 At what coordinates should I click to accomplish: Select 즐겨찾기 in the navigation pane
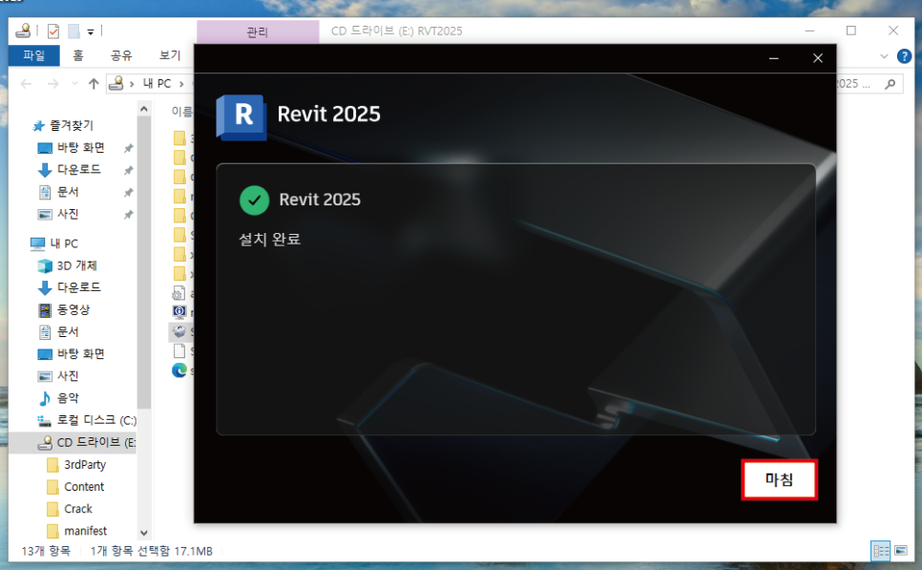71,125
